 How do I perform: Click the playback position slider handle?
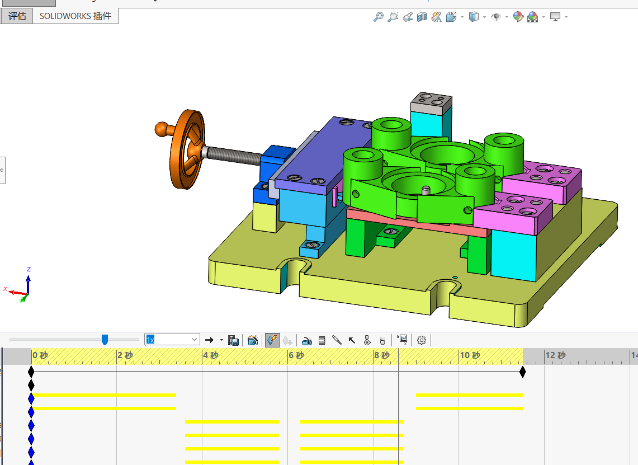[105, 340]
